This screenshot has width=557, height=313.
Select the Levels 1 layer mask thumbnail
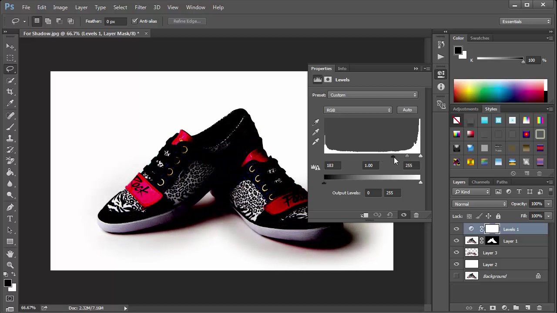click(x=492, y=229)
